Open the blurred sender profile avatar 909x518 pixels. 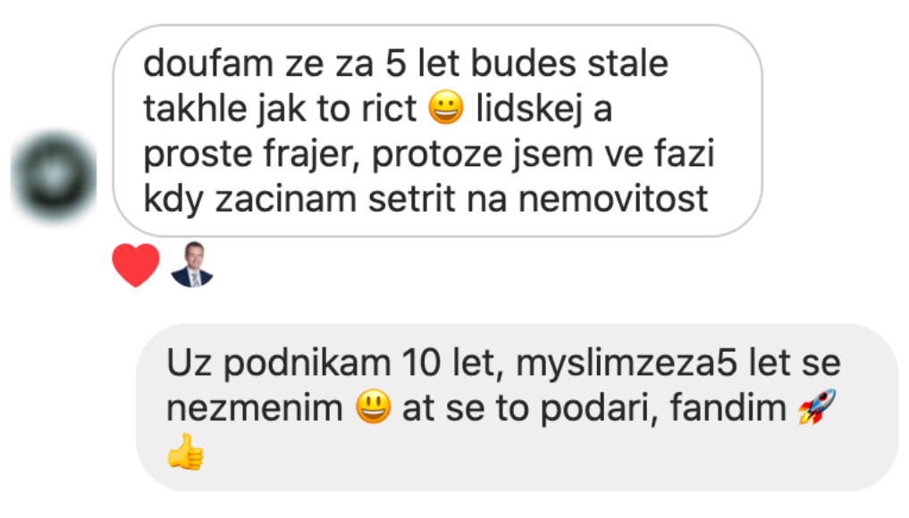point(54,178)
